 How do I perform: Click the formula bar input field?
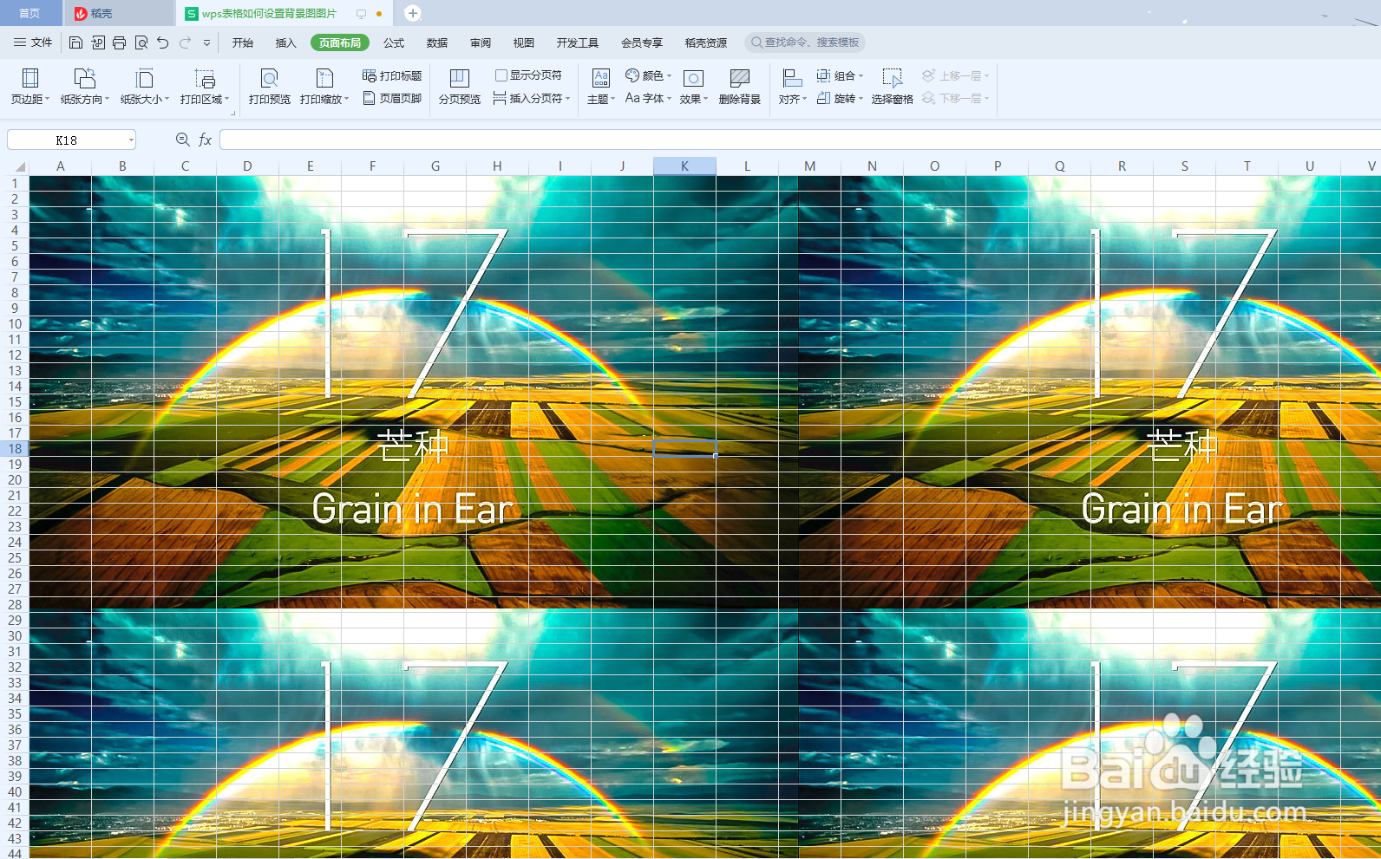(798, 140)
